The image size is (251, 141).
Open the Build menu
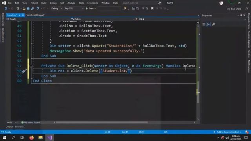[44, 3]
